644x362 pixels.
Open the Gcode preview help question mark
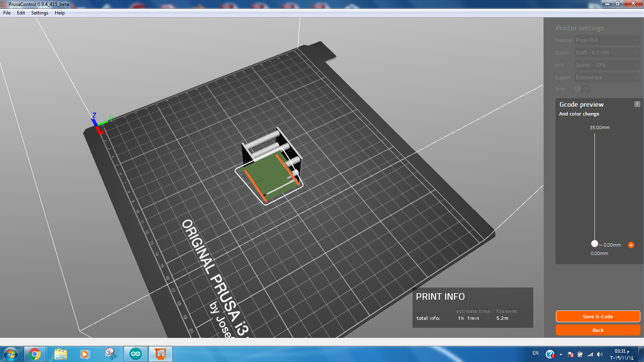[x=637, y=104]
